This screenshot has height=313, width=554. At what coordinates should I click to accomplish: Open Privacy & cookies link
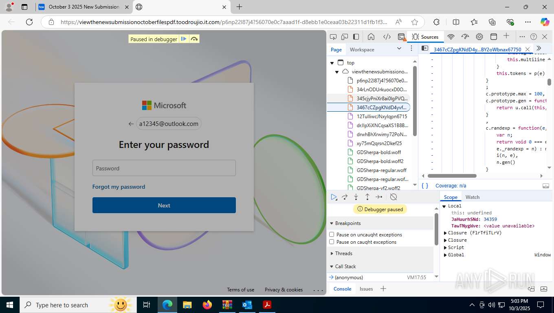tap(284, 290)
